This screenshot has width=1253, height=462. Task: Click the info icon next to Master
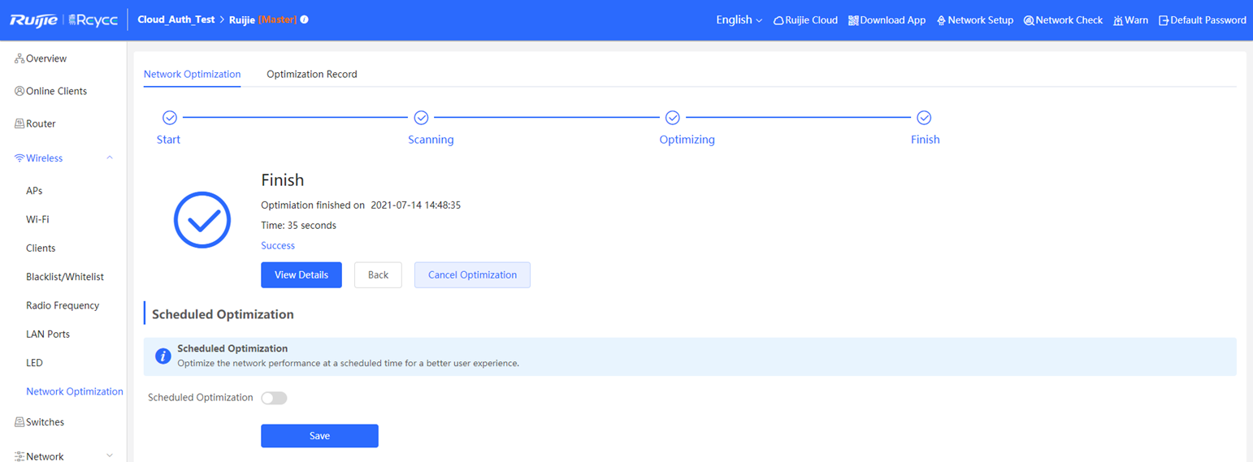[305, 19]
